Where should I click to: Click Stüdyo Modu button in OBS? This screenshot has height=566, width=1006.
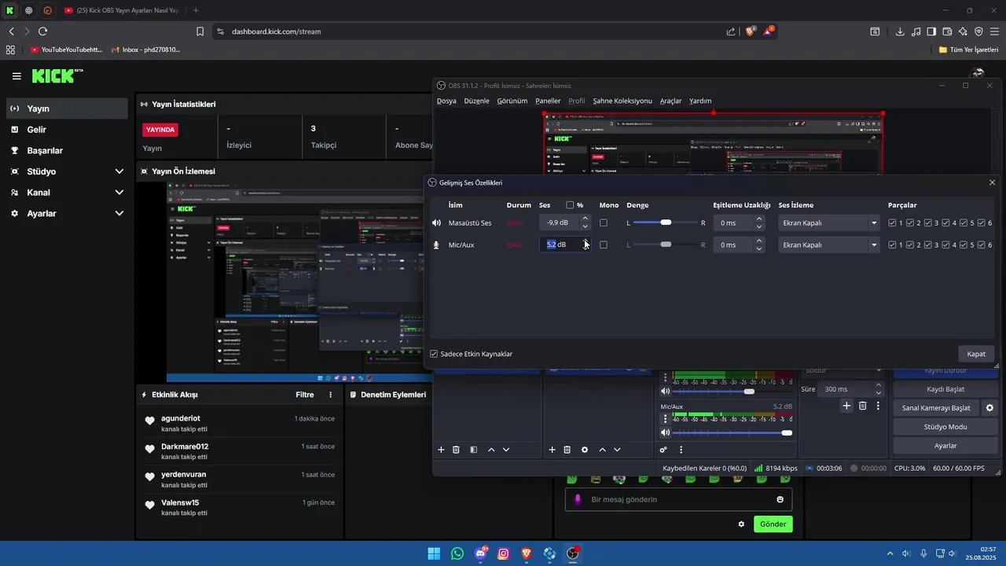coord(945,427)
